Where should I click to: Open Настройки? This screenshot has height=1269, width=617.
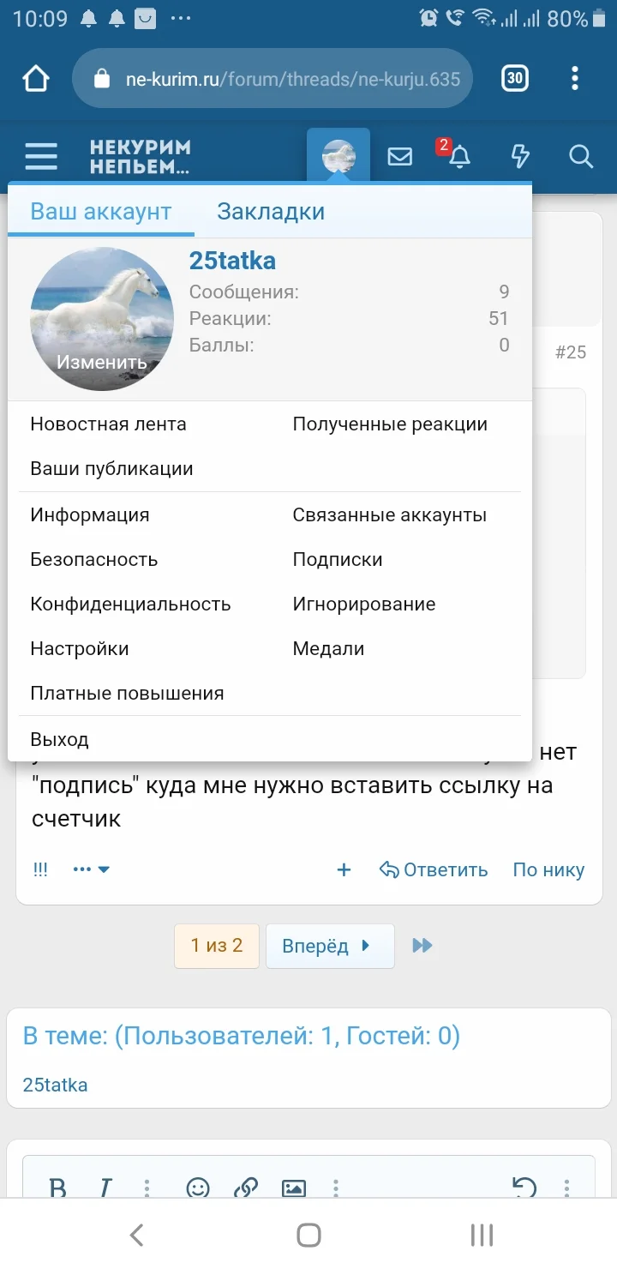tap(80, 648)
